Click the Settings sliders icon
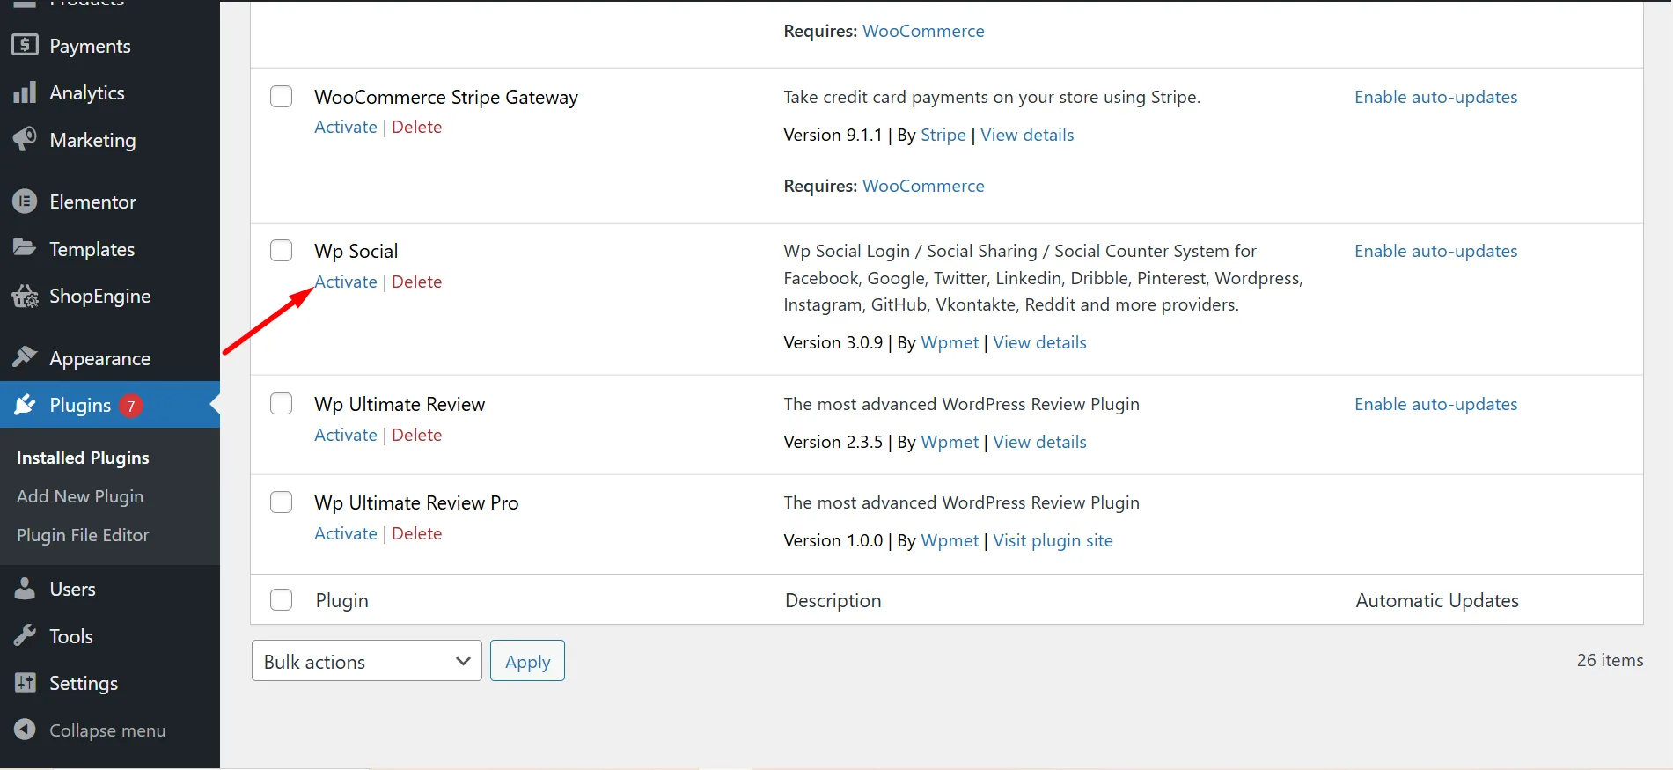Image resolution: width=1673 pixels, height=770 pixels. (x=25, y=683)
